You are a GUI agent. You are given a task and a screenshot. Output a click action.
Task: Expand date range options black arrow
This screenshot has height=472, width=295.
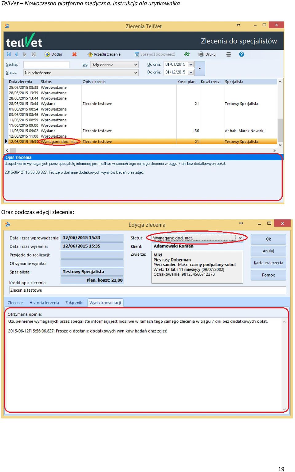tap(200, 68)
